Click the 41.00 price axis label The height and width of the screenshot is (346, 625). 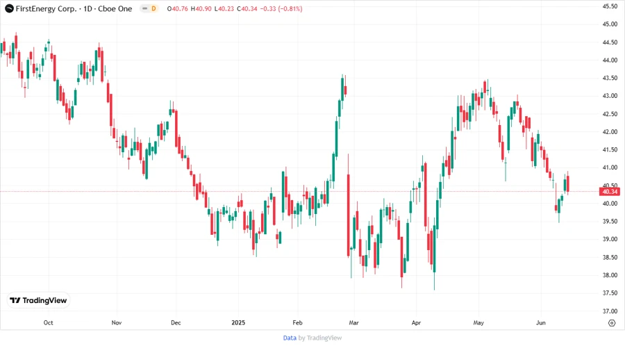point(610,168)
